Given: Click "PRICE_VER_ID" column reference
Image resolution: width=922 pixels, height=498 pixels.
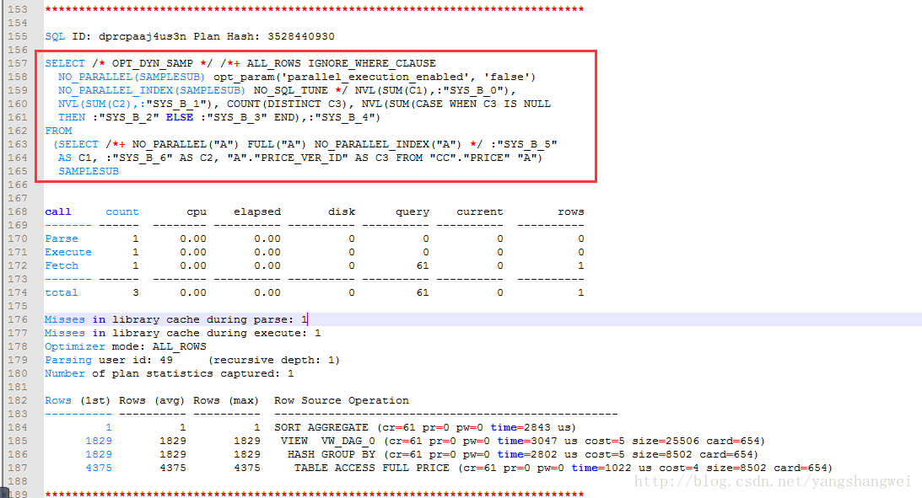Looking at the screenshot, I should coord(301,158).
